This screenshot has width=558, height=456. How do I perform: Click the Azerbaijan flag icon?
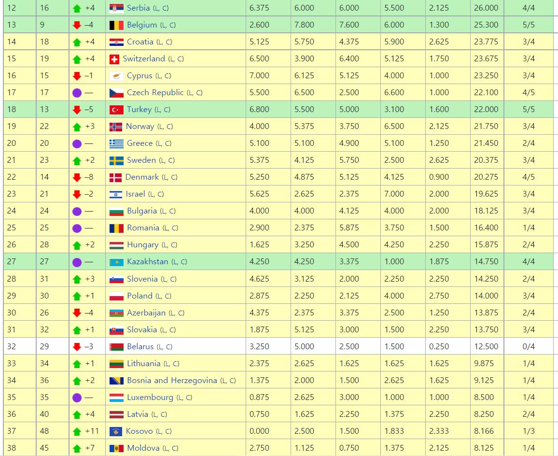[x=116, y=313]
